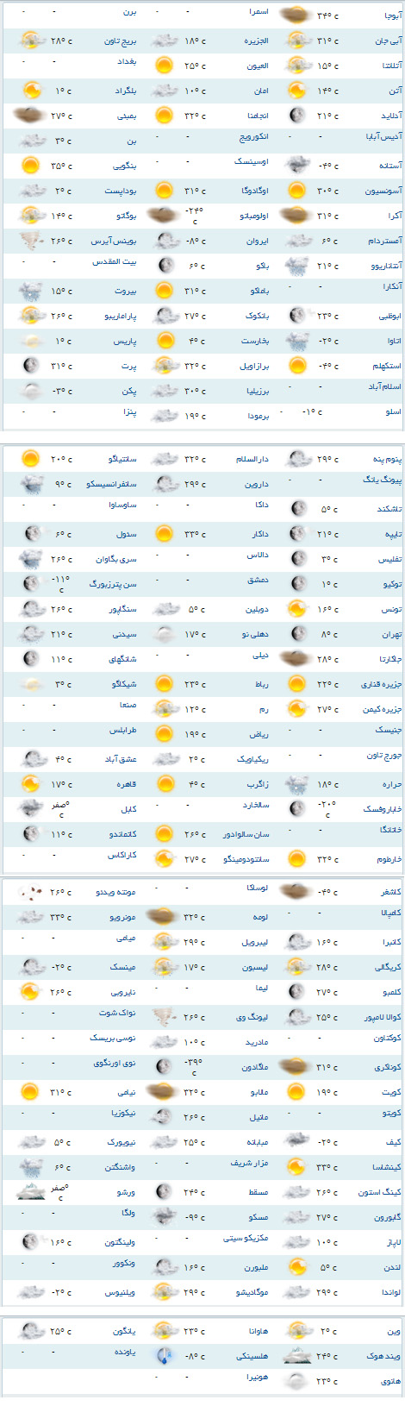Click the scattered dots icon beside مونته ویدئو

[31, 893]
